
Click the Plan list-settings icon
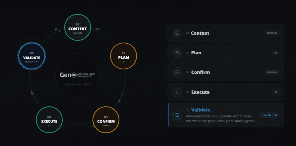[x=177, y=53]
